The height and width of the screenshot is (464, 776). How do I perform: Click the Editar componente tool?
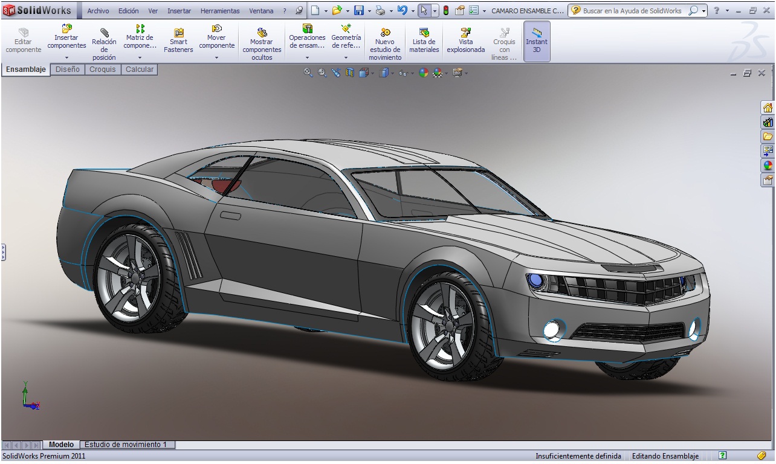[24, 39]
